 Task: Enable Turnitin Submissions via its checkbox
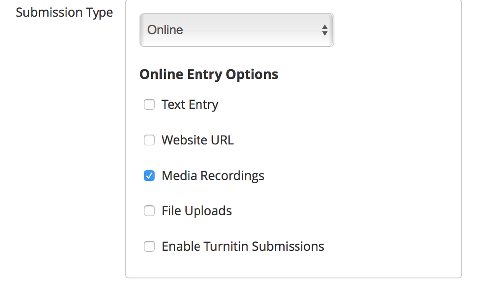click(x=149, y=246)
